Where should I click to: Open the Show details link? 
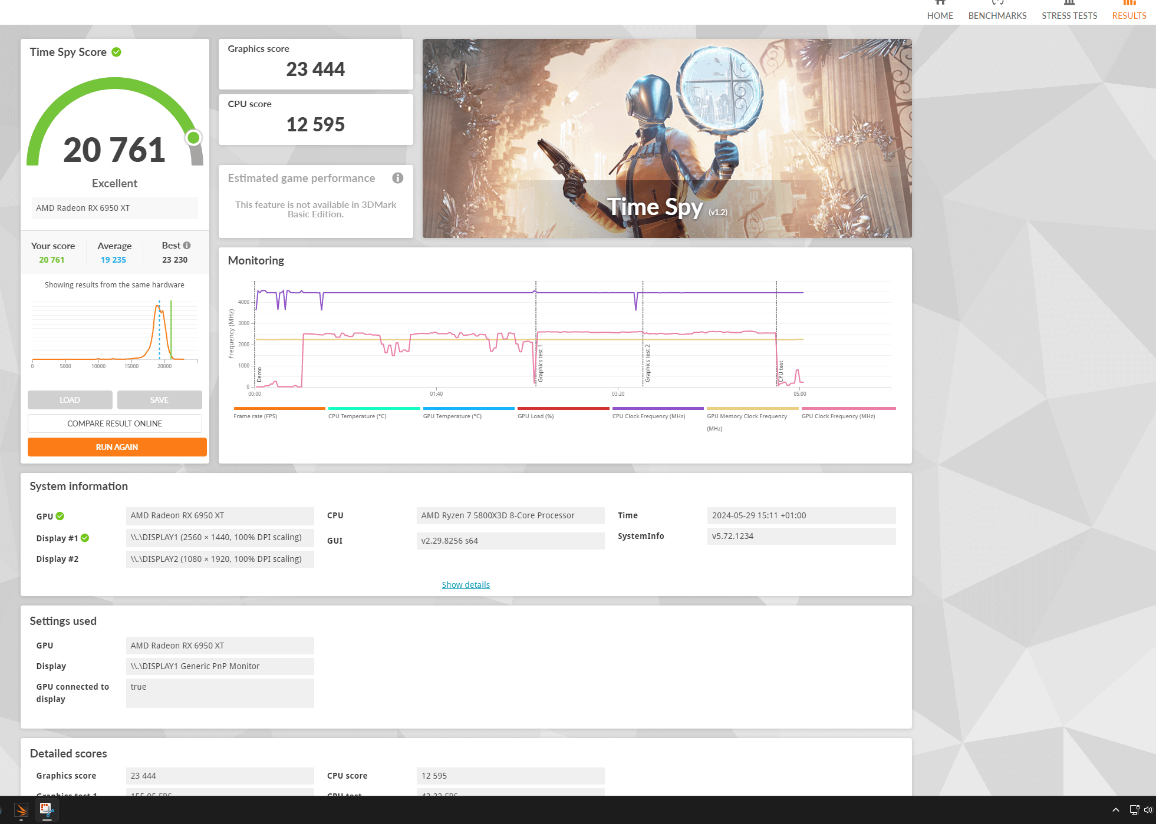tap(466, 585)
